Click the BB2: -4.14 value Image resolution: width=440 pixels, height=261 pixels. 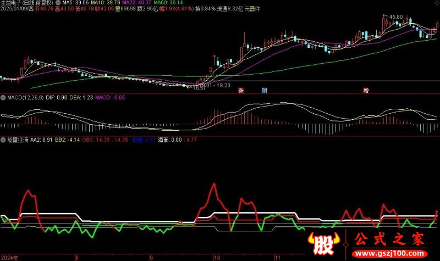click(x=67, y=140)
